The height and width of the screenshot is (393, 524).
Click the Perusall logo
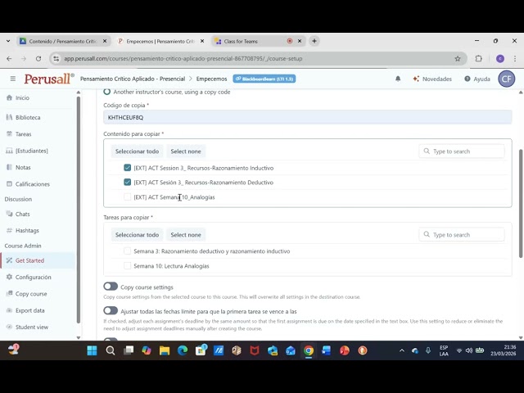[x=49, y=79]
